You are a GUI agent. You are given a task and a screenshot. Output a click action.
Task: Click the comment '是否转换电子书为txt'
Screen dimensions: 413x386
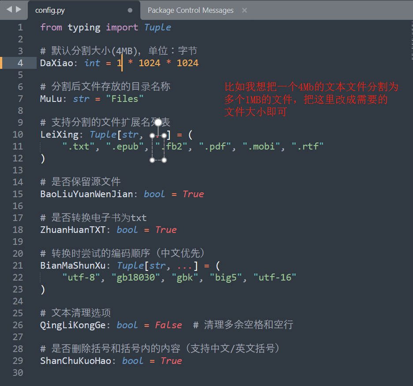(99, 218)
